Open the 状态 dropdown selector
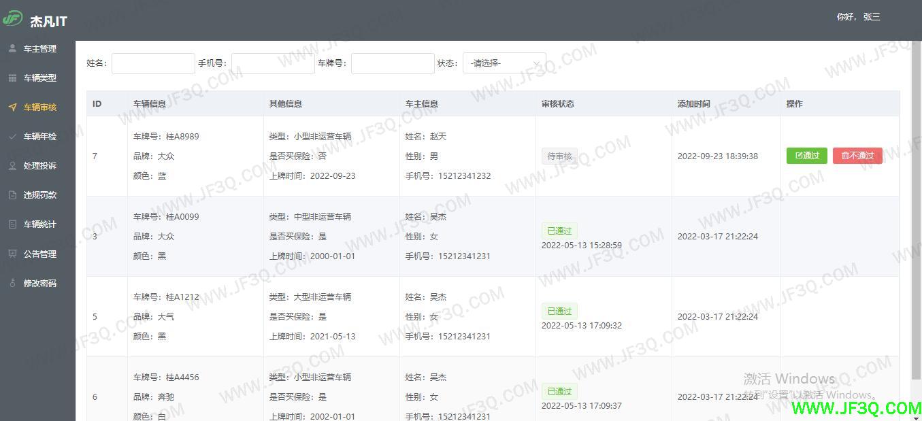Image resolution: width=922 pixels, height=421 pixels. pos(504,63)
